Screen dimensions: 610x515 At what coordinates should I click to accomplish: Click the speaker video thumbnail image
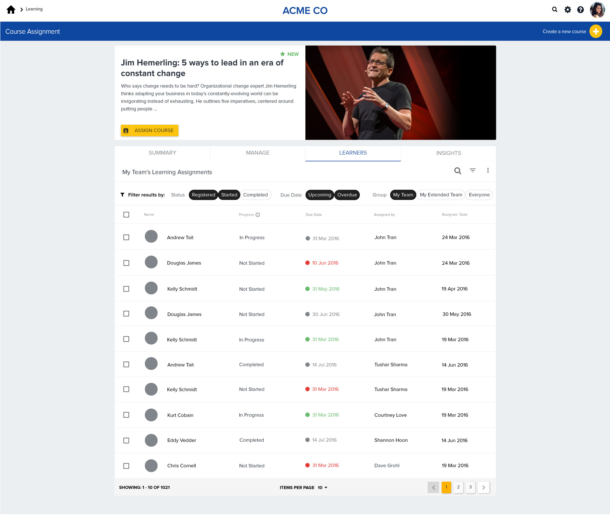point(400,93)
